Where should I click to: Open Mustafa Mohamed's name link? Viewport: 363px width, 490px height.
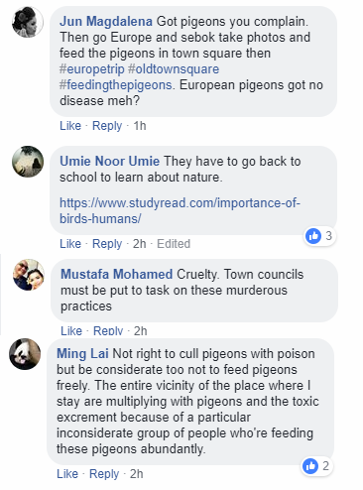[116, 274]
